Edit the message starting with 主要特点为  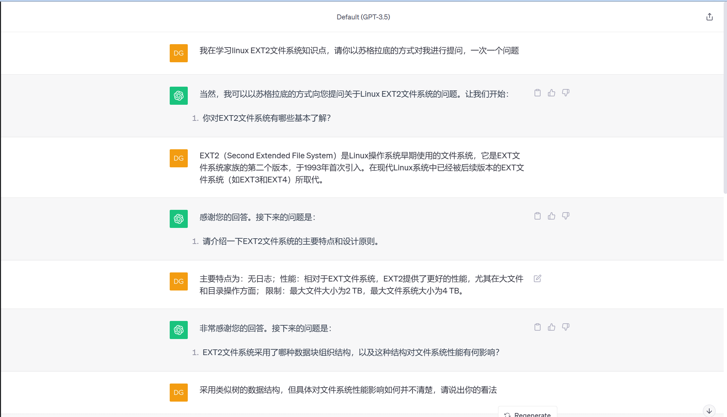[538, 278]
